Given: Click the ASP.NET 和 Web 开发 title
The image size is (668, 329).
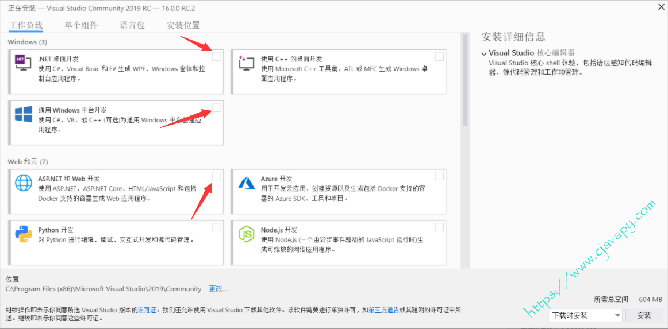Looking at the screenshot, I should pyautogui.click(x=69, y=179).
